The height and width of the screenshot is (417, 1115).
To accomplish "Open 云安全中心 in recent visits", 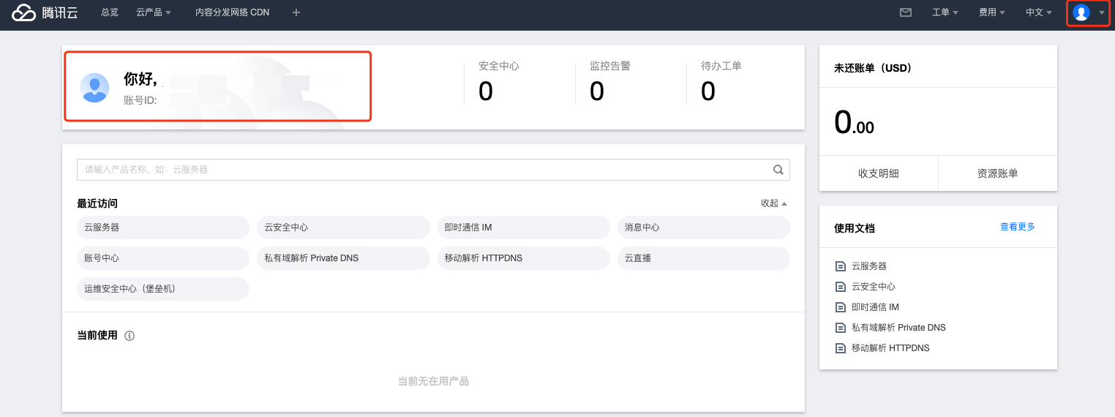I will point(343,228).
